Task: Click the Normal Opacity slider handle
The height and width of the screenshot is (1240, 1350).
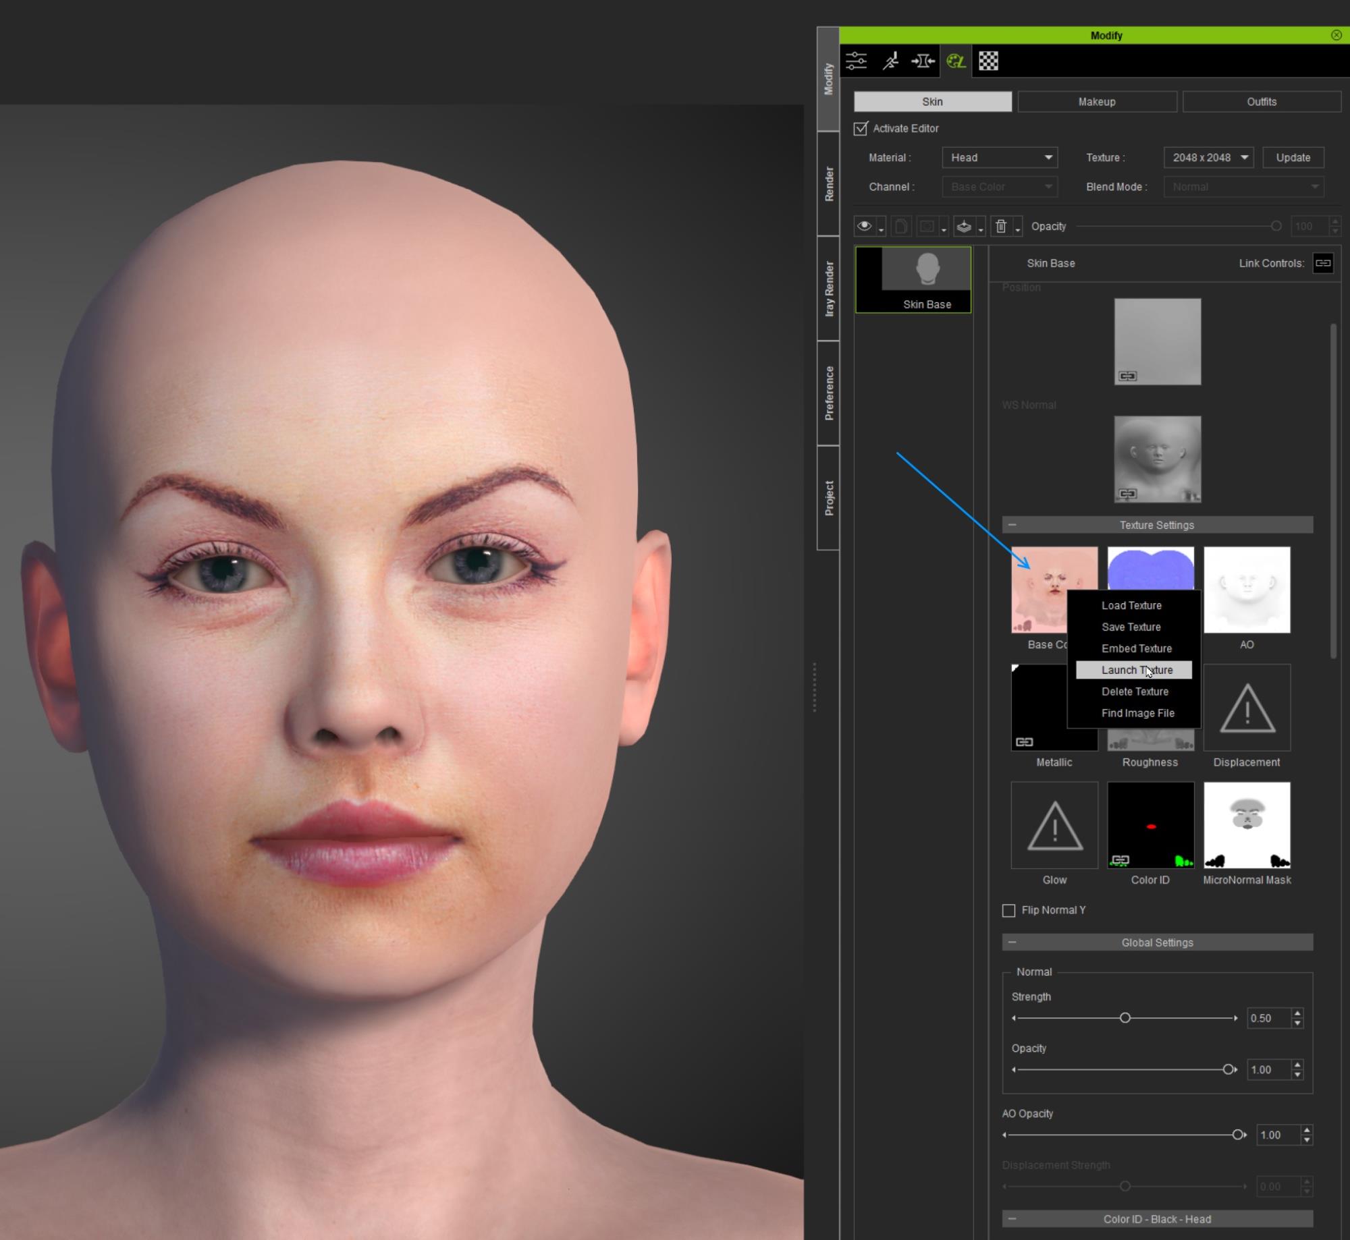Action: (x=1228, y=1069)
